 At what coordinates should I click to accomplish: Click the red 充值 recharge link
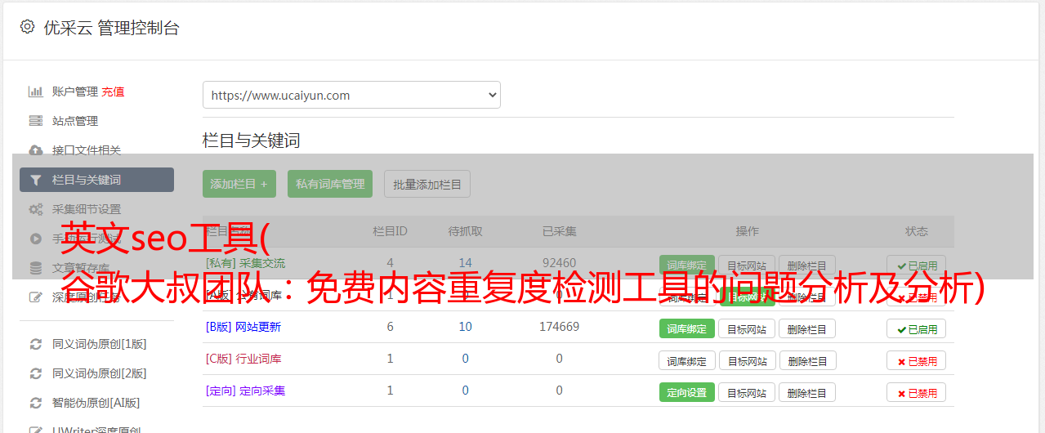click(114, 92)
